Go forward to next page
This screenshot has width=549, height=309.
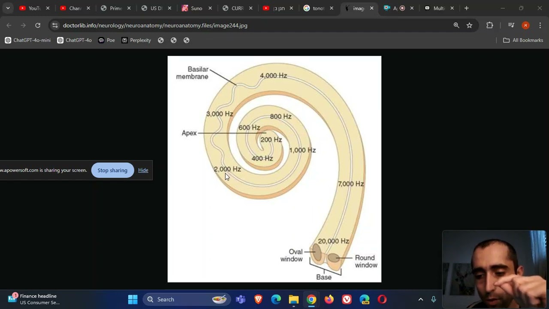click(x=23, y=25)
